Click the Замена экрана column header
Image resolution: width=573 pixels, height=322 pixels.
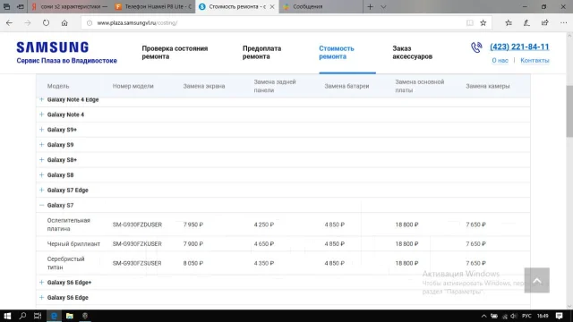pyautogui.click(x=204, y=86)
